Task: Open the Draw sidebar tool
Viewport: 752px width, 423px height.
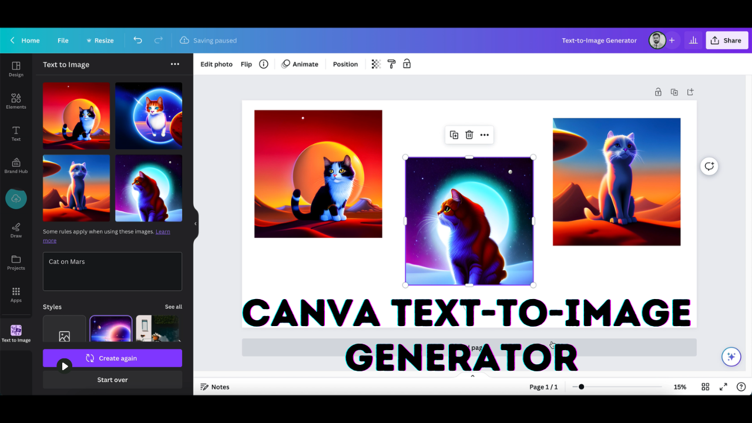Action: pos(16,230)
